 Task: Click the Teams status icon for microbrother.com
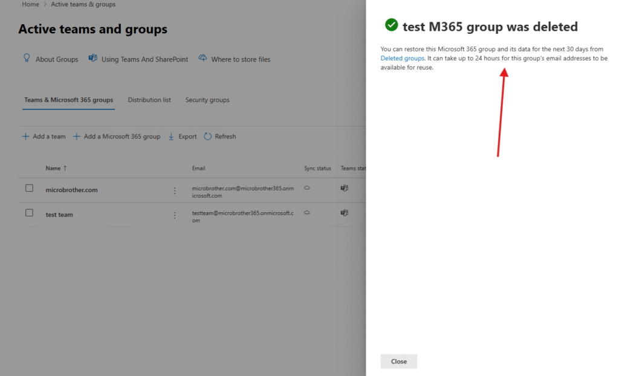coord(345,189)
